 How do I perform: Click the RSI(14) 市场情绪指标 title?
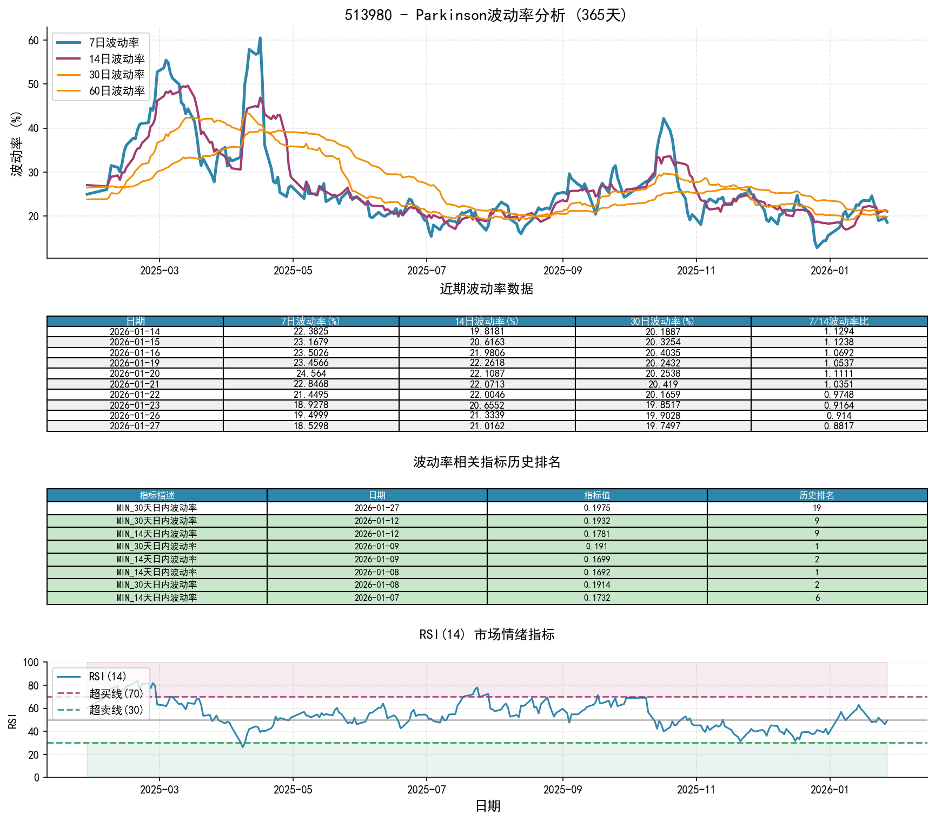point(486,634)
